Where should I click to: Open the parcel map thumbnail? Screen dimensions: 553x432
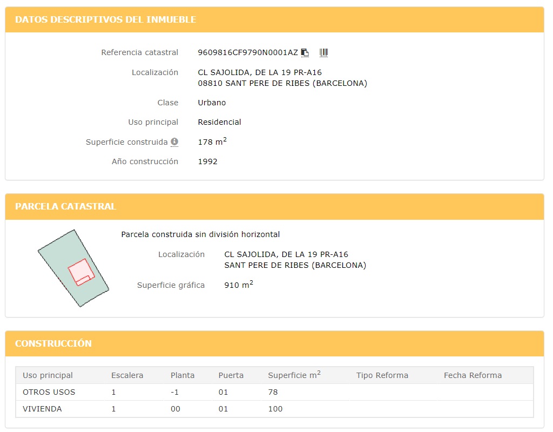coord(73,268)
